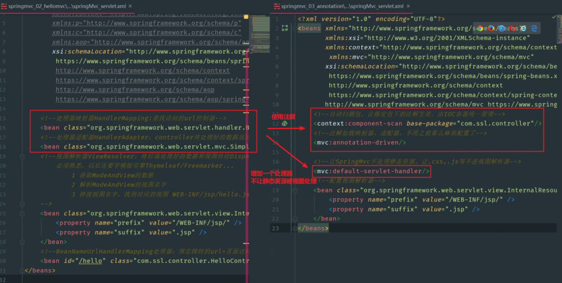Click Spring beans gutter icon on line 2
The height and width of the screenshot is (283, 562).
point(285,28)
